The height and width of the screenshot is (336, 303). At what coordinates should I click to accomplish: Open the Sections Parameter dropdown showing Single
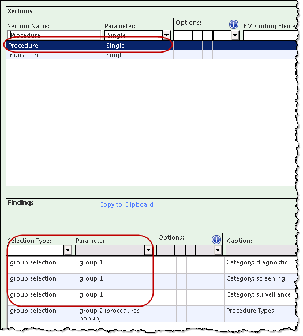click(x=166, y=35)
